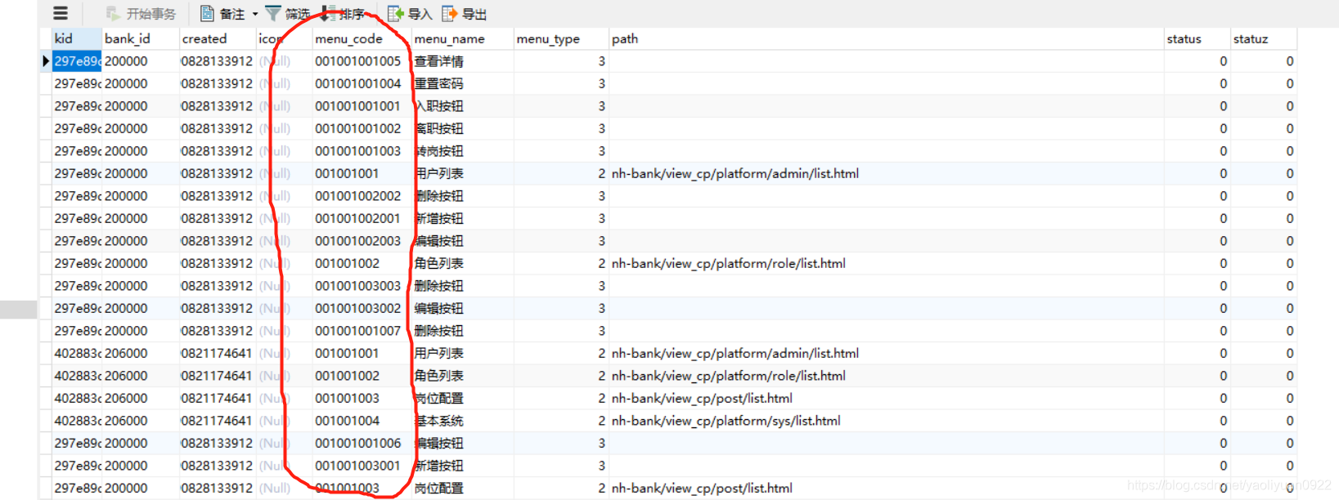Select menu_code cell 001001001006
This screenshot has height=500, width=1339.
361,443
